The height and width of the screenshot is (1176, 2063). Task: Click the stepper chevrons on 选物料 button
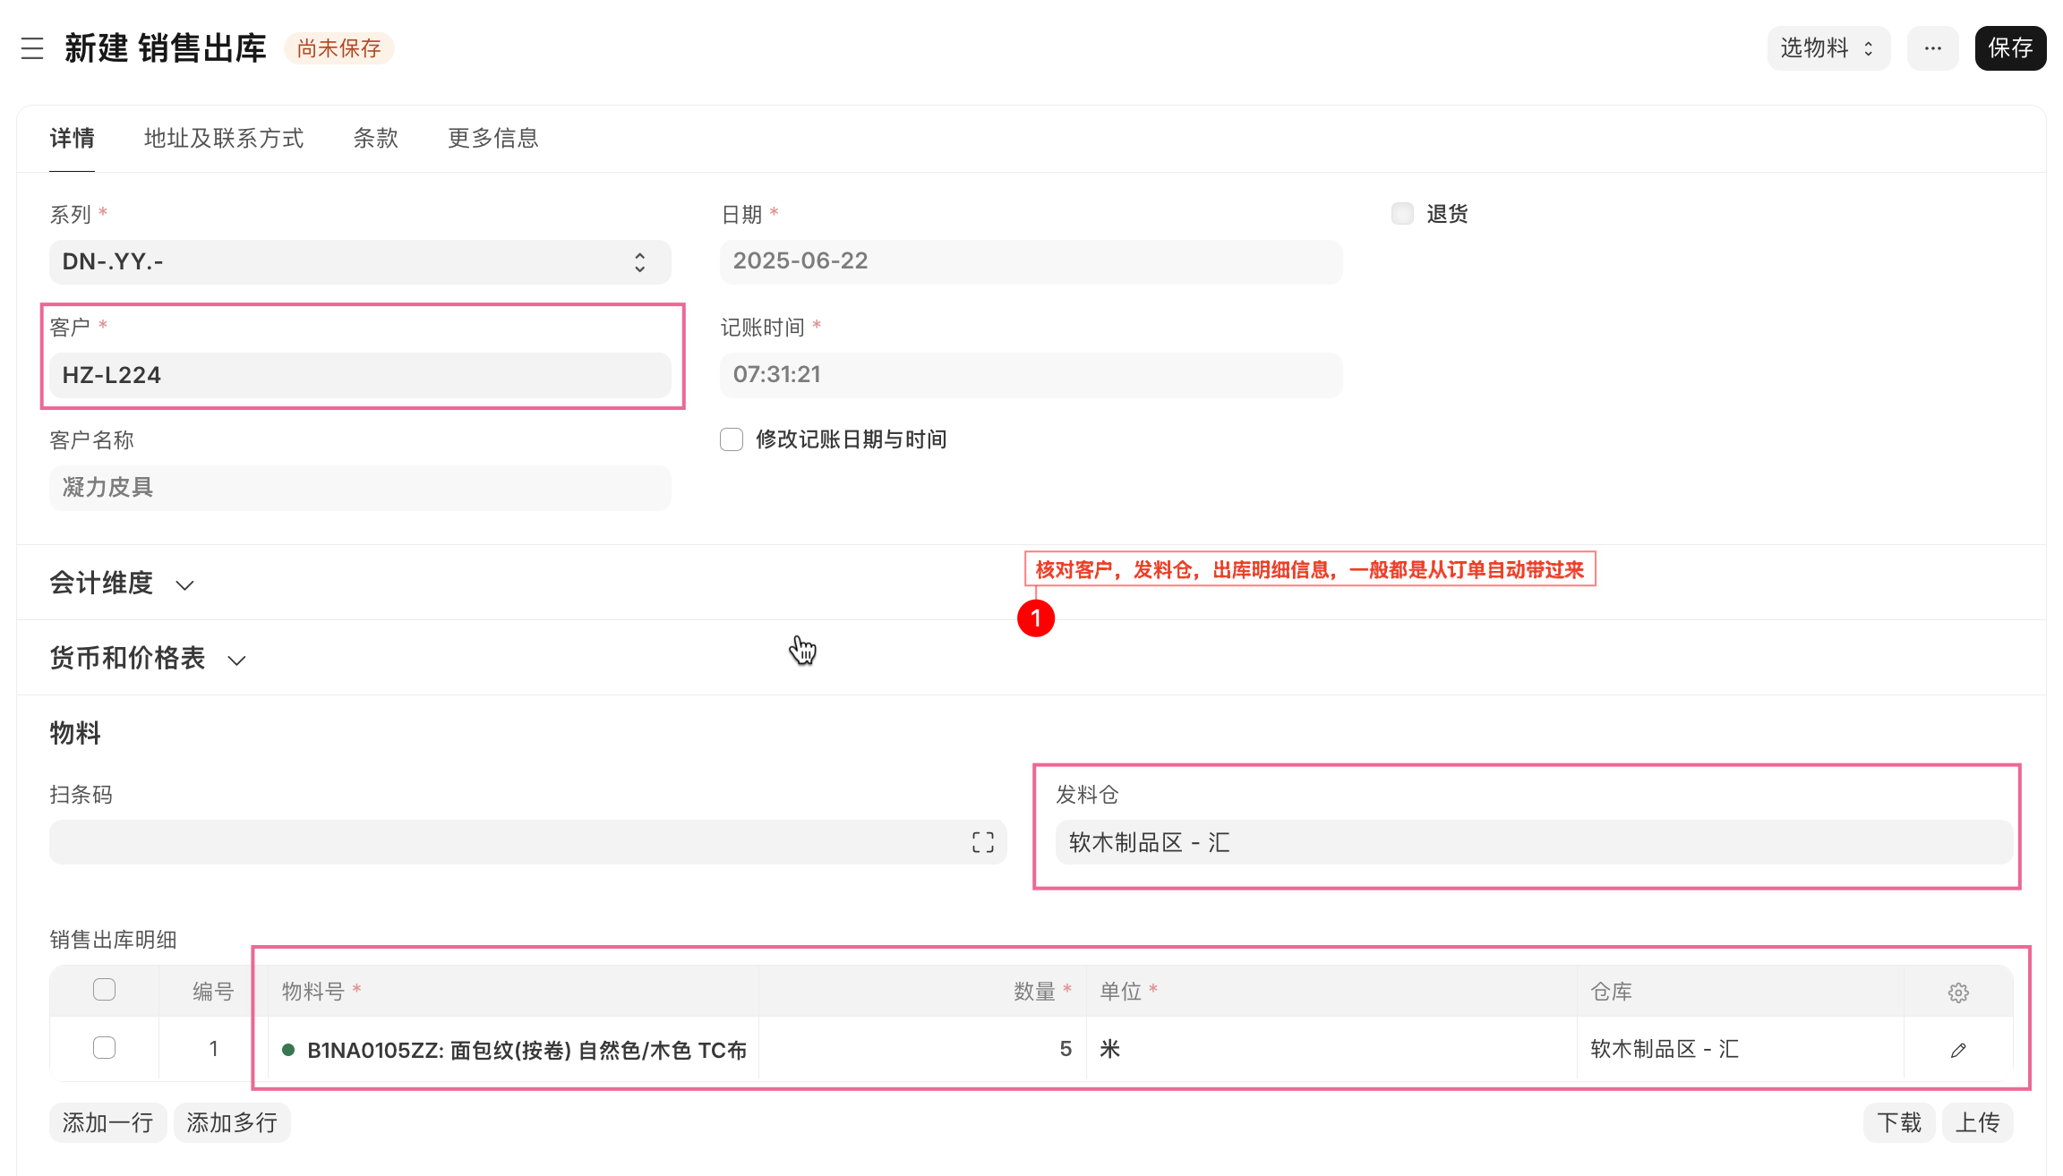pyautogui.click(x=1870, y=48)
